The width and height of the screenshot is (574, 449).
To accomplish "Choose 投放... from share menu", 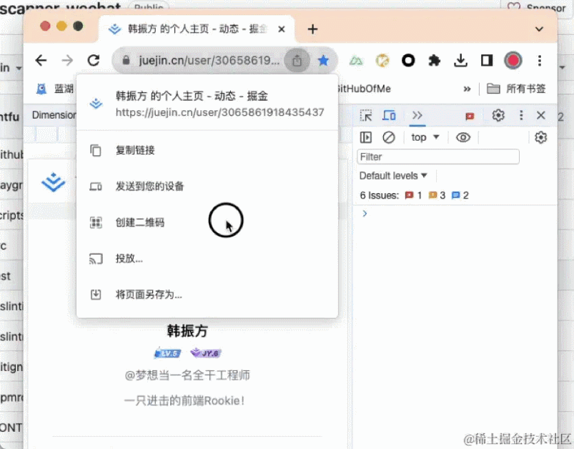I will click(207, 259).
